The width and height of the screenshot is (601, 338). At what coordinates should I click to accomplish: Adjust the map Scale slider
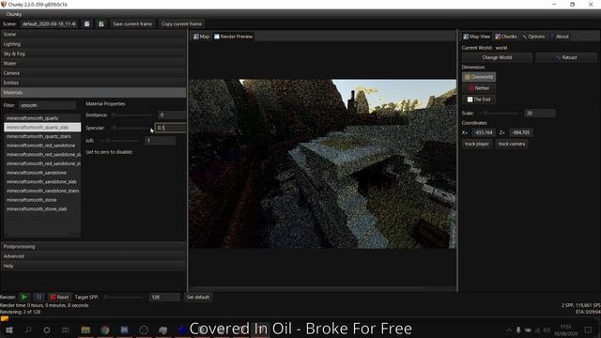[499, 114]
